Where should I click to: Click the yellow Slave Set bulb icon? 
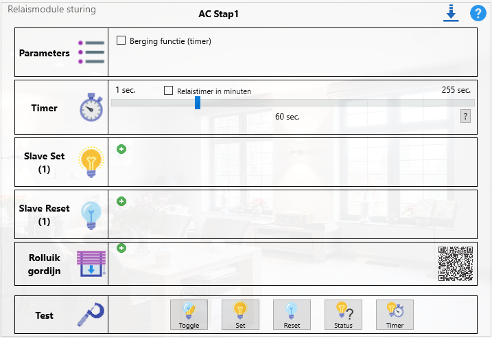pyautogui.click(x=91, y=161)
